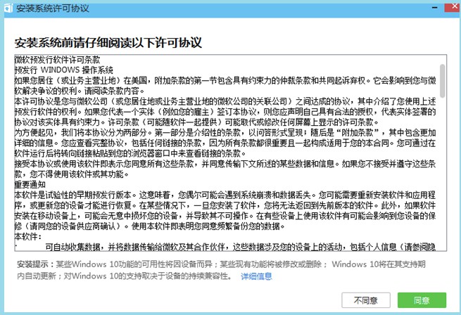The image size is (461, 315).
Task: Click the heading 安装系统前请仔细阅读以下许可协议
Action: [x=108, y=43]
